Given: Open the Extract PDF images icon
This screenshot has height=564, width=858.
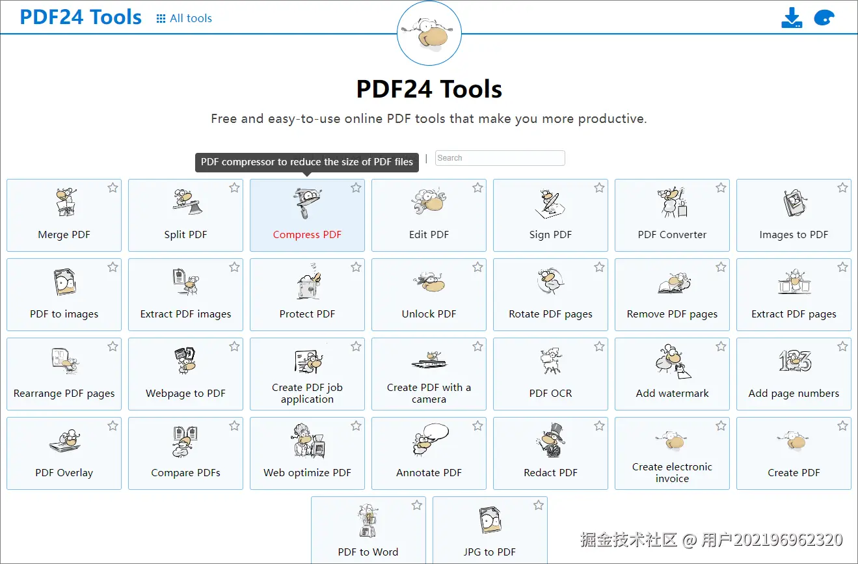Looking at the screenshot, I should (185, 282).
